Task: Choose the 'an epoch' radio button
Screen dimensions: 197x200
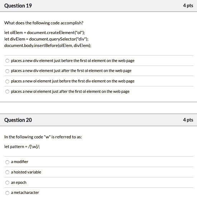Action: pyautogui.click(x=7, y=183)
